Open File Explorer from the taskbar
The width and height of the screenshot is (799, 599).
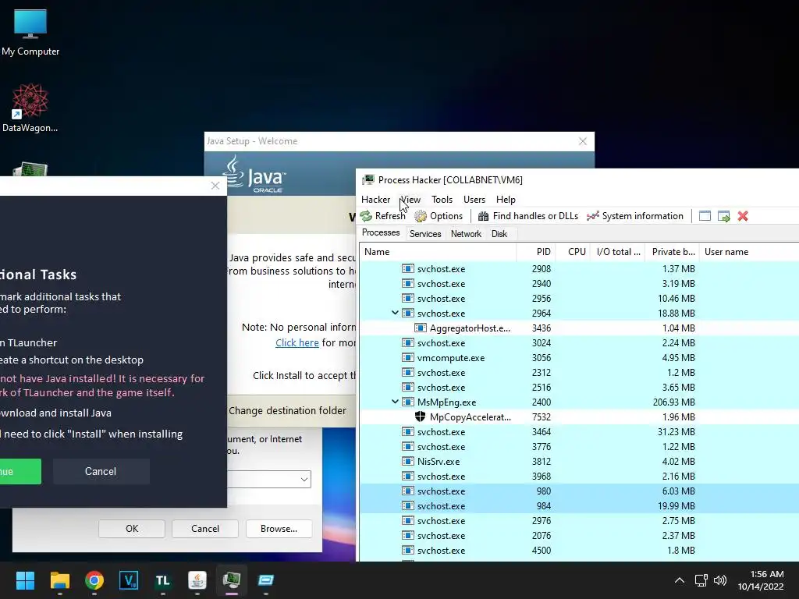pos(59,580)
